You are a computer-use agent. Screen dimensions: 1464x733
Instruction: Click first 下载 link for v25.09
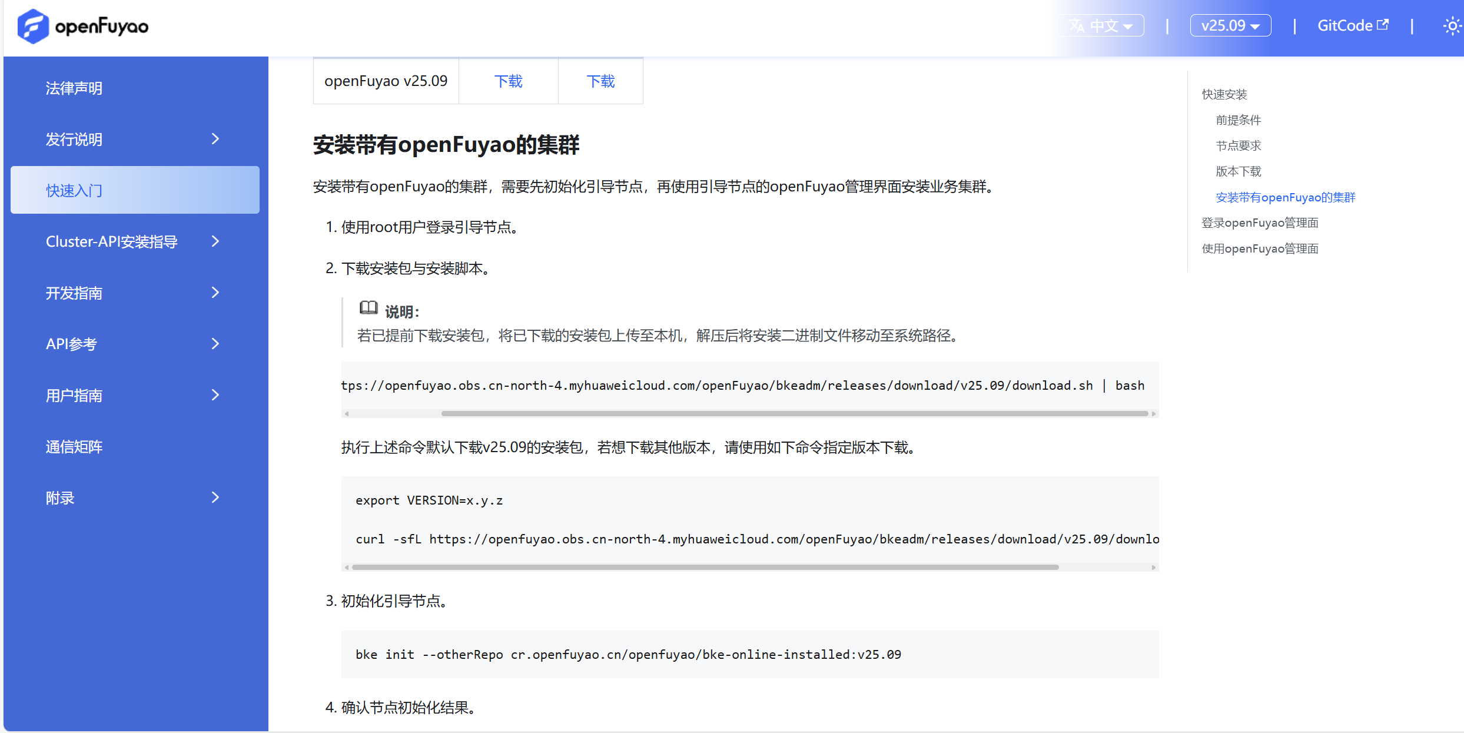point(508,81)
